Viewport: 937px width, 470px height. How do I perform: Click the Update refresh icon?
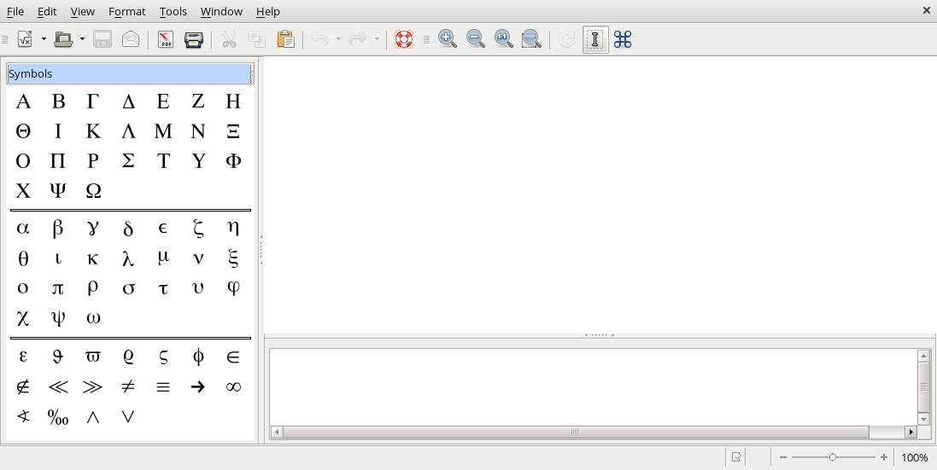click(x=566, y=39)
